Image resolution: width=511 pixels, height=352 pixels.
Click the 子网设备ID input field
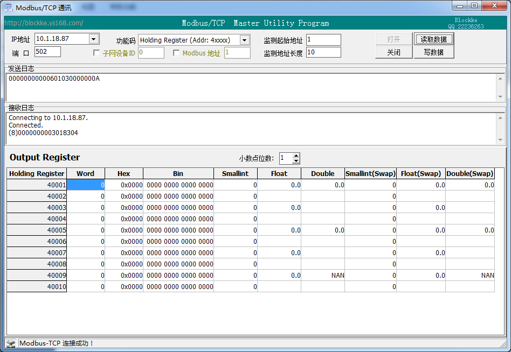pos(151,53)
